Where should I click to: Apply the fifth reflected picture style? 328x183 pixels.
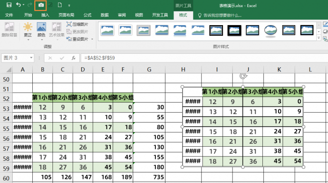(x=180, y=31)
